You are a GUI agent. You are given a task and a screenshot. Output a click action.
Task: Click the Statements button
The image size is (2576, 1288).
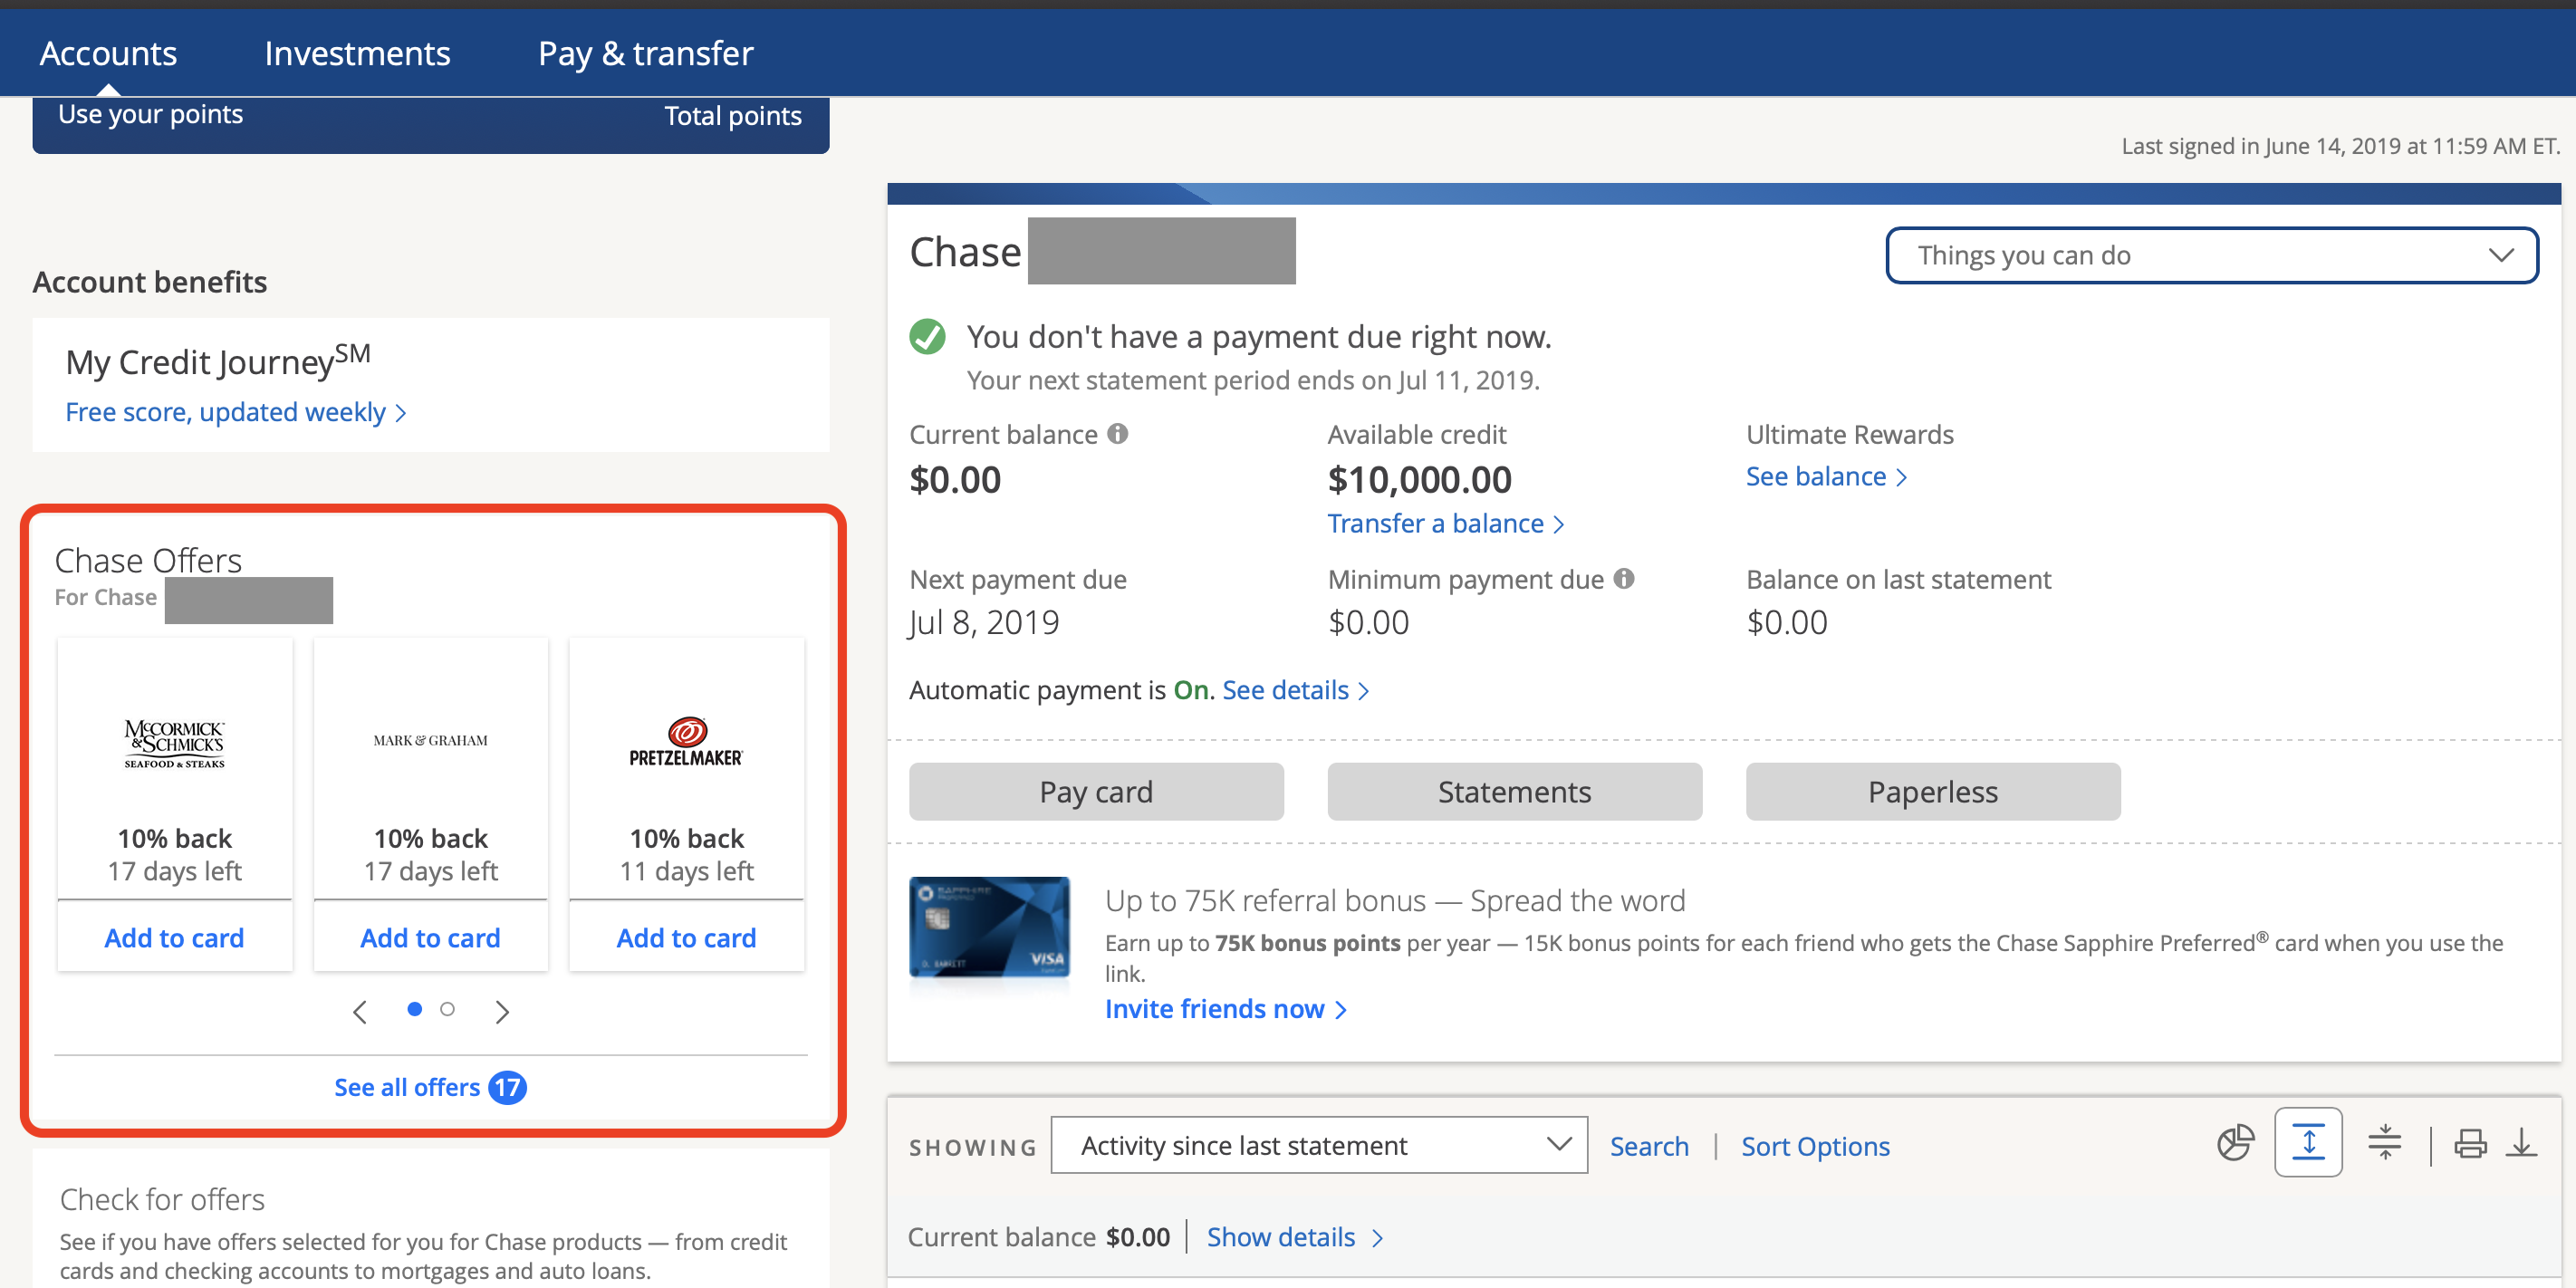(1514, 791)
